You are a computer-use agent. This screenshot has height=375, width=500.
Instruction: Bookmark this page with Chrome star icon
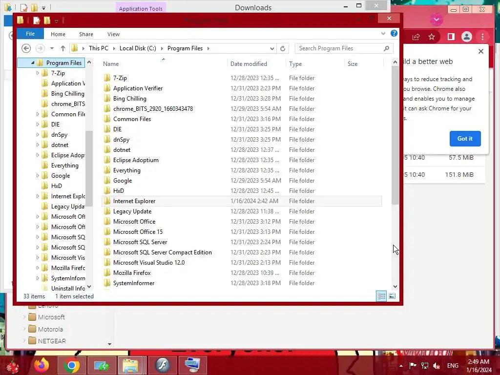pos(432,37)
